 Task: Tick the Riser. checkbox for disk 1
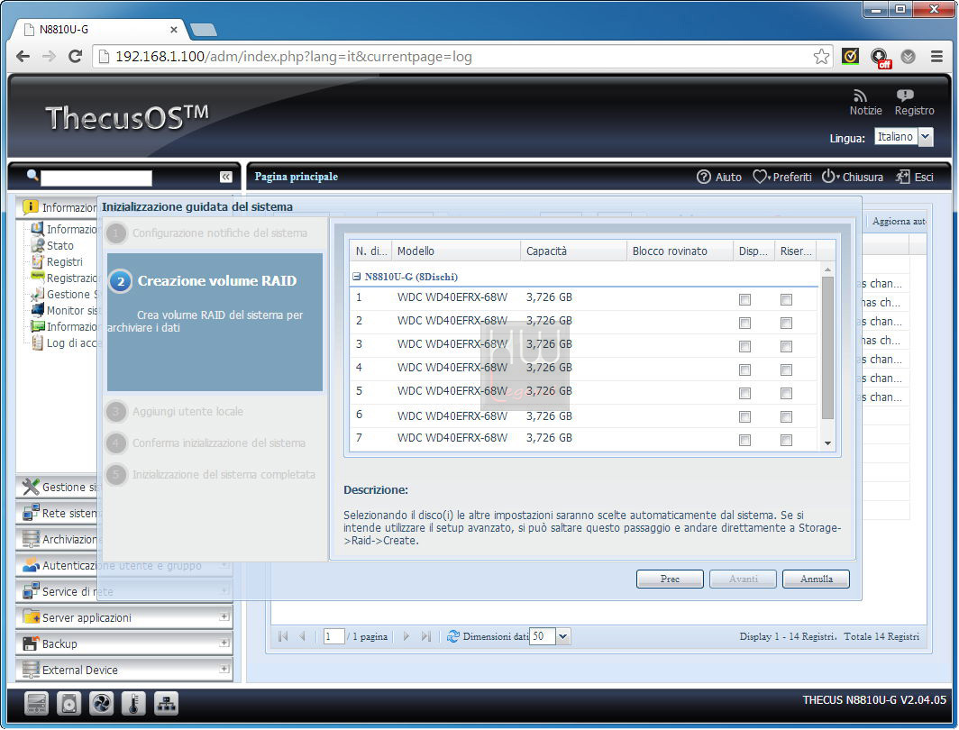click(786, 299)
